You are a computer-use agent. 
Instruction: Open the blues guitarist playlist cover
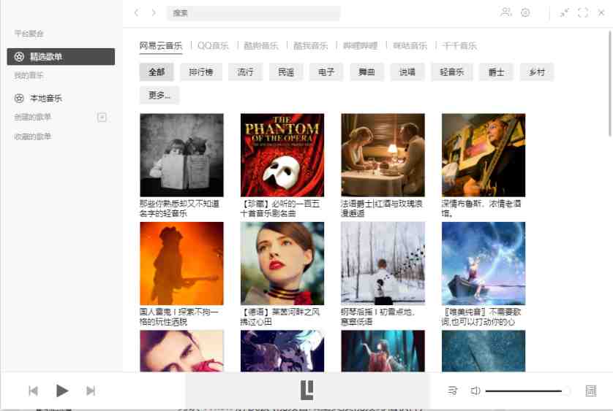point(484,155)
